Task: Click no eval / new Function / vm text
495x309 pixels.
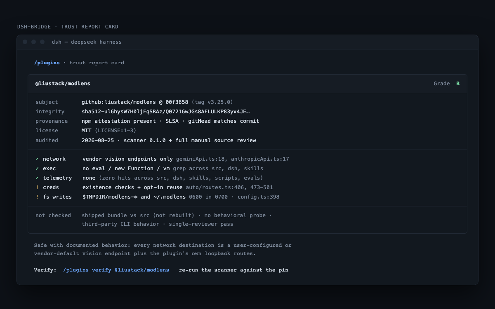Action: click(x=126, y=169)
